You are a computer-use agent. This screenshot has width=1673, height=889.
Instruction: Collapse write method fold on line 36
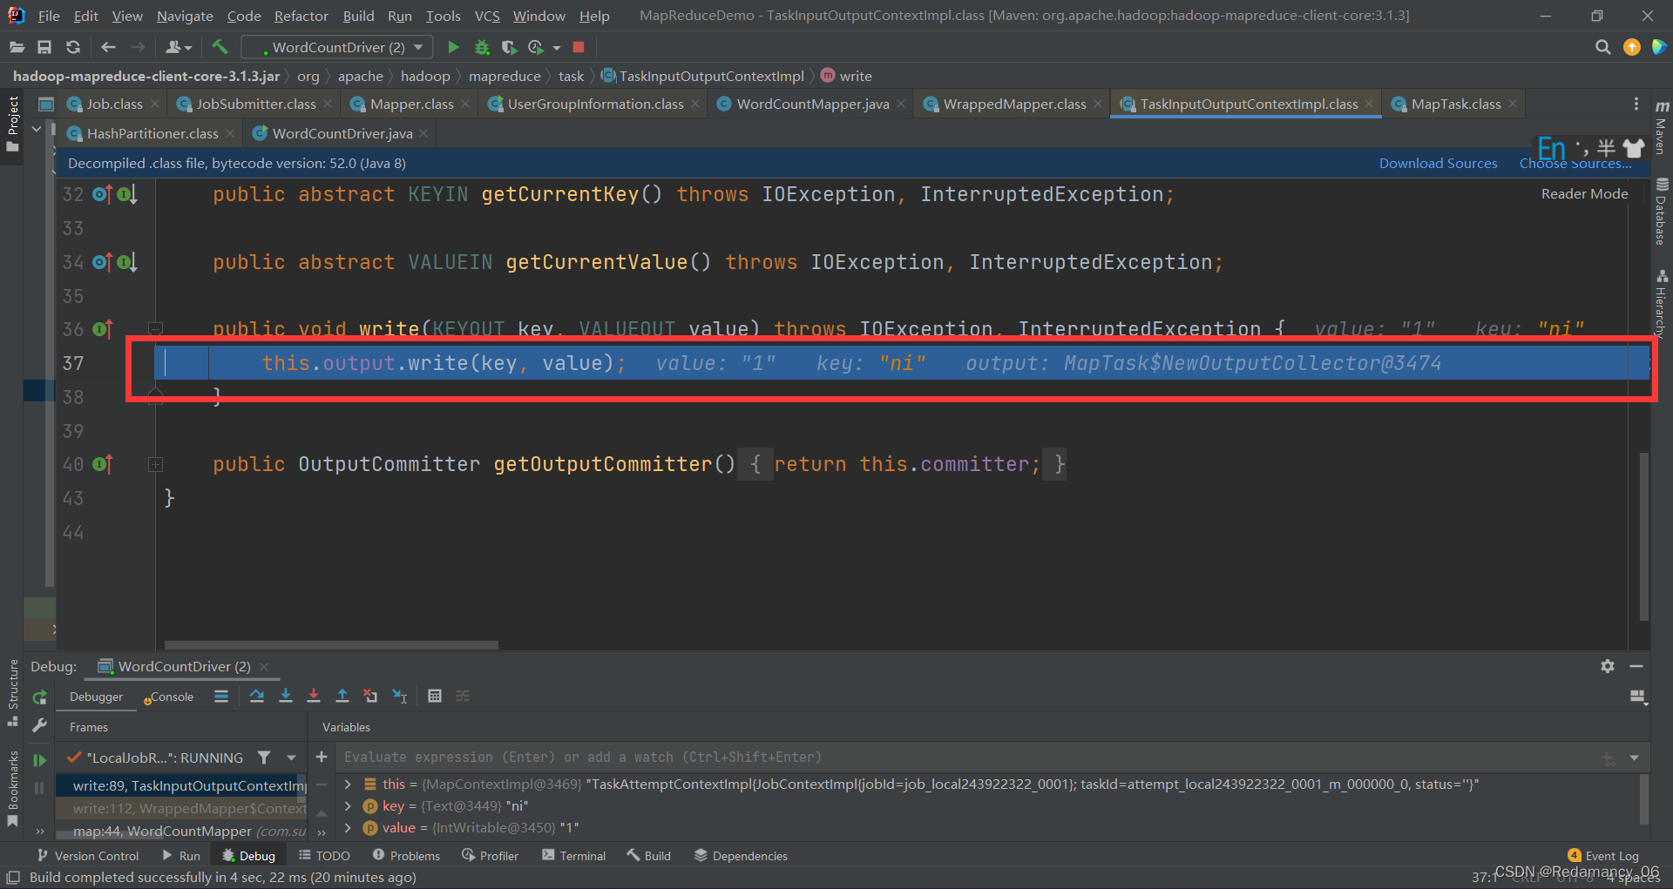[x=155, y=329]
